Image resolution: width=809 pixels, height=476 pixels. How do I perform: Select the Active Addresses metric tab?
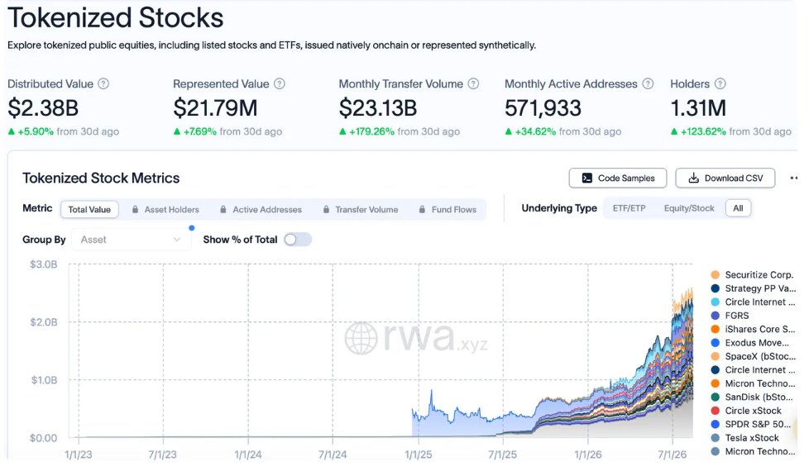[261, 209]
